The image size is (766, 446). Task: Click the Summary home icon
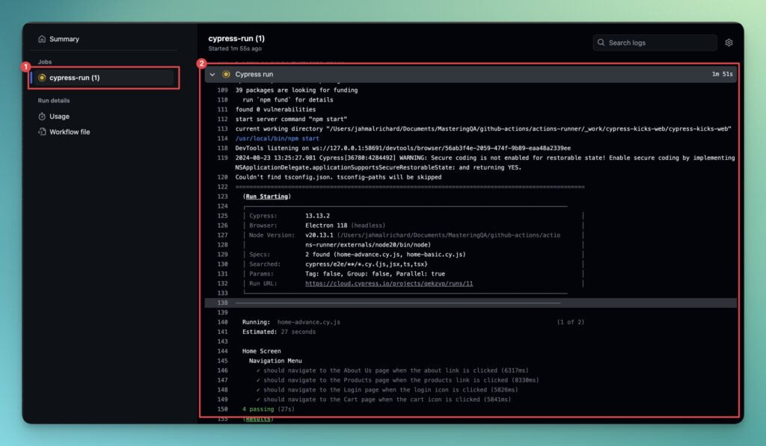42,39
